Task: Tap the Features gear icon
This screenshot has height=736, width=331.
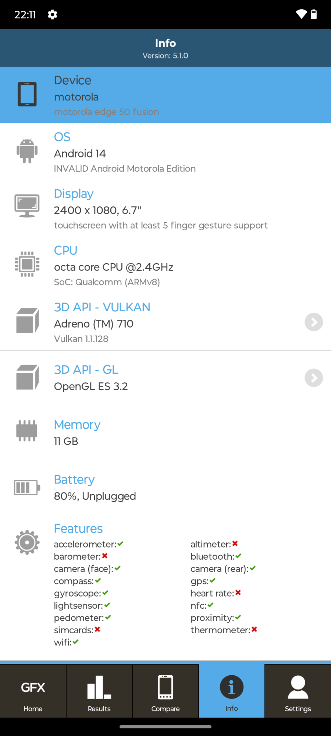Action: click(x=27, y=542)
